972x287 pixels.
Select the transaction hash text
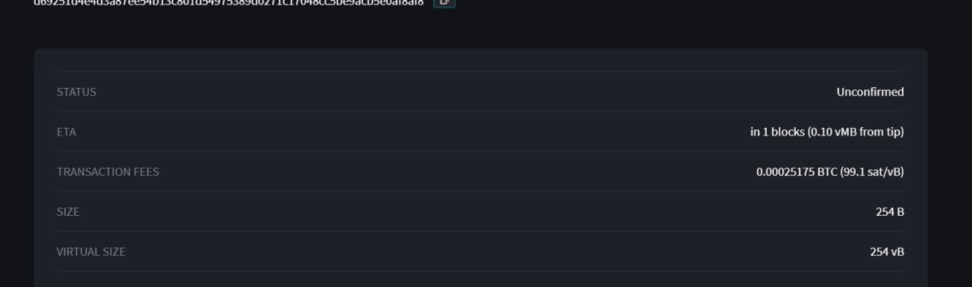pyautogui.click(x=229, y=2)
